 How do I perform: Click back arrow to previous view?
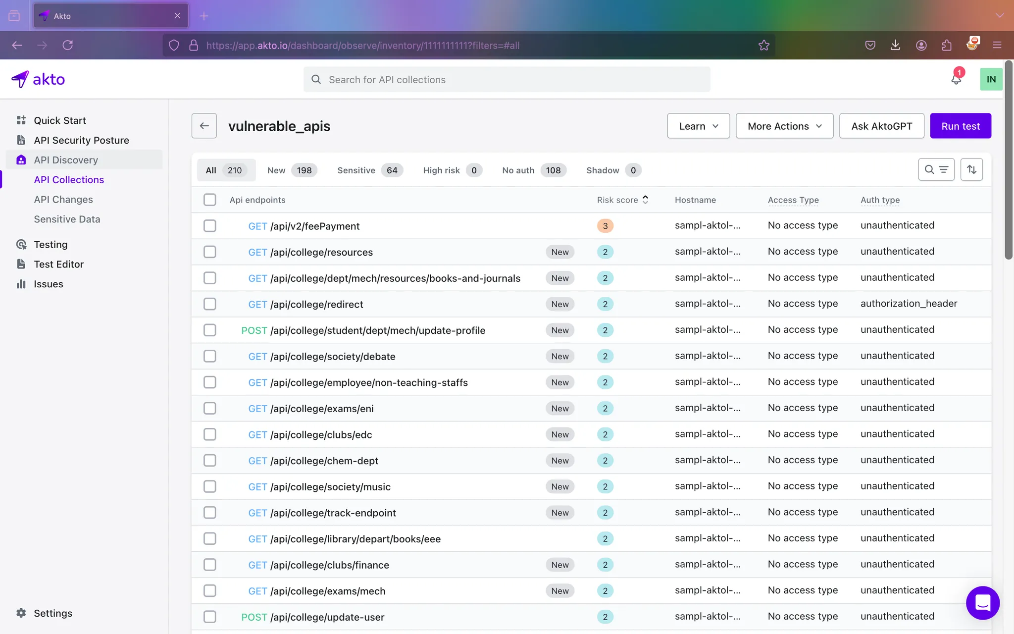click(x=204, y=126)
